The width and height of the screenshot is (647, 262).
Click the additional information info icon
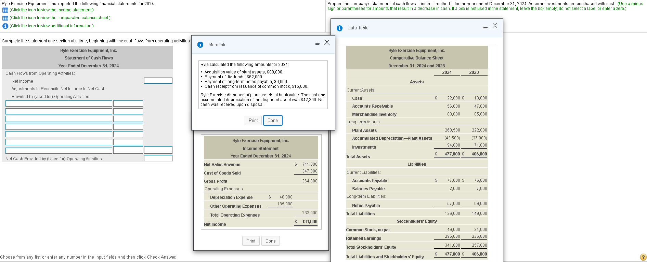pyautogui.click(x=5, y=26)
